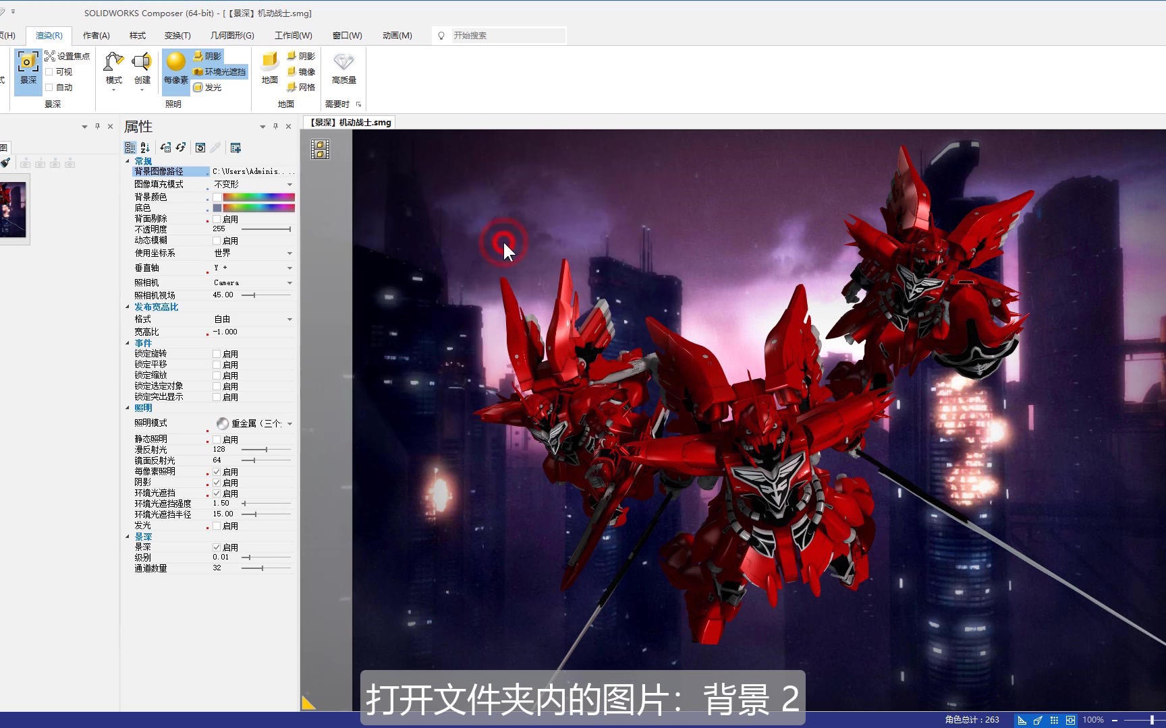Click the 不透明度 slider

(267, 229)
